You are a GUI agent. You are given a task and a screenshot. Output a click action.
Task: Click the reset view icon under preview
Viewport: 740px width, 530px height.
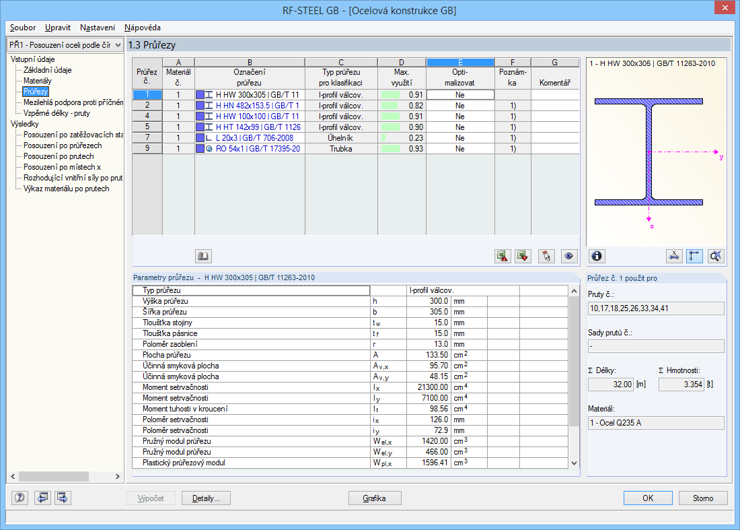click(716, 256)
